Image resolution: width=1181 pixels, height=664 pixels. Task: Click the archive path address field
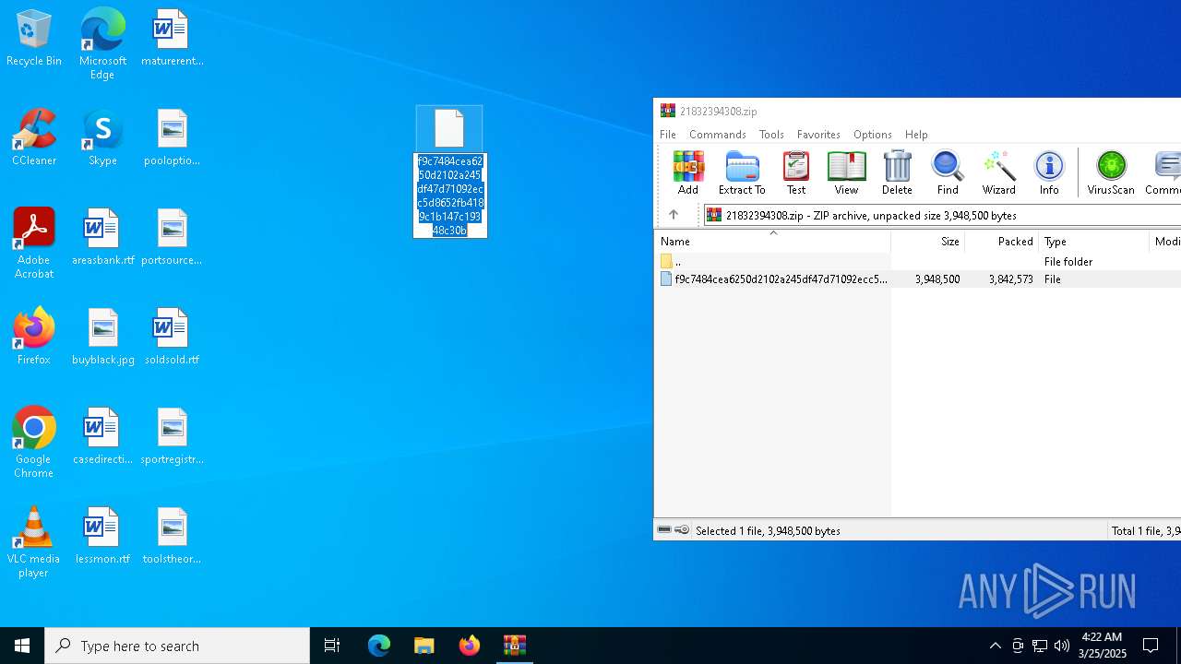(x=943, y=216)
